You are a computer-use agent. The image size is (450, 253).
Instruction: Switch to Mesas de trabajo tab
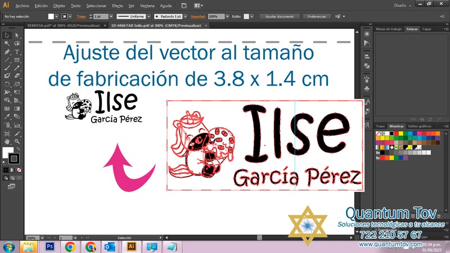pyautogui.click(x=389, y=29)
